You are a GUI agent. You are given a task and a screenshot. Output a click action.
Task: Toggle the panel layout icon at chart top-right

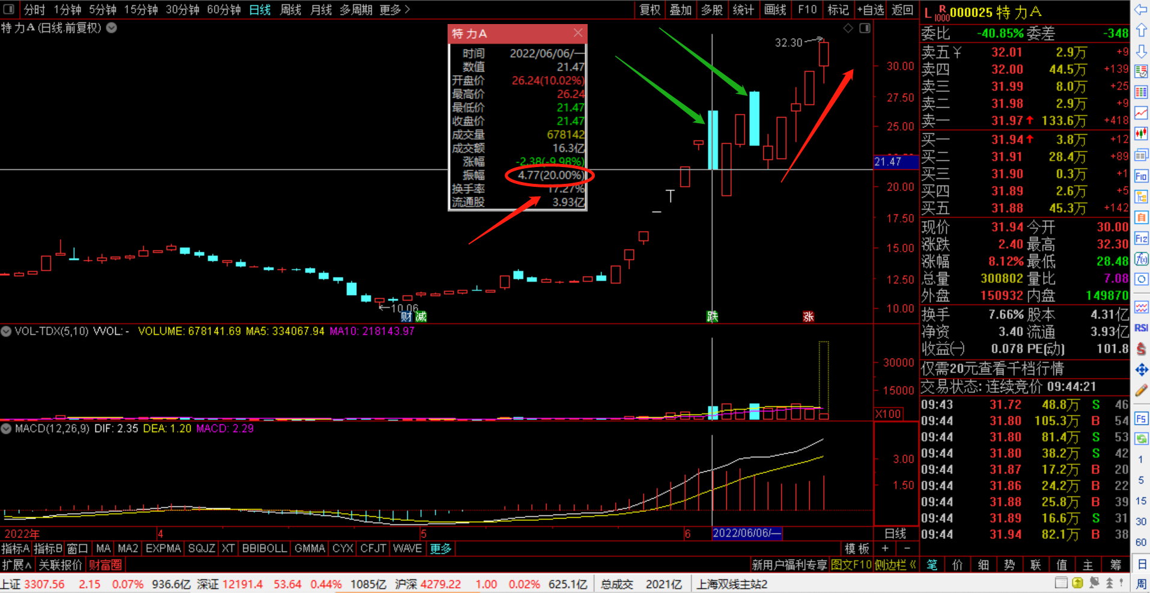click(865, 28)
